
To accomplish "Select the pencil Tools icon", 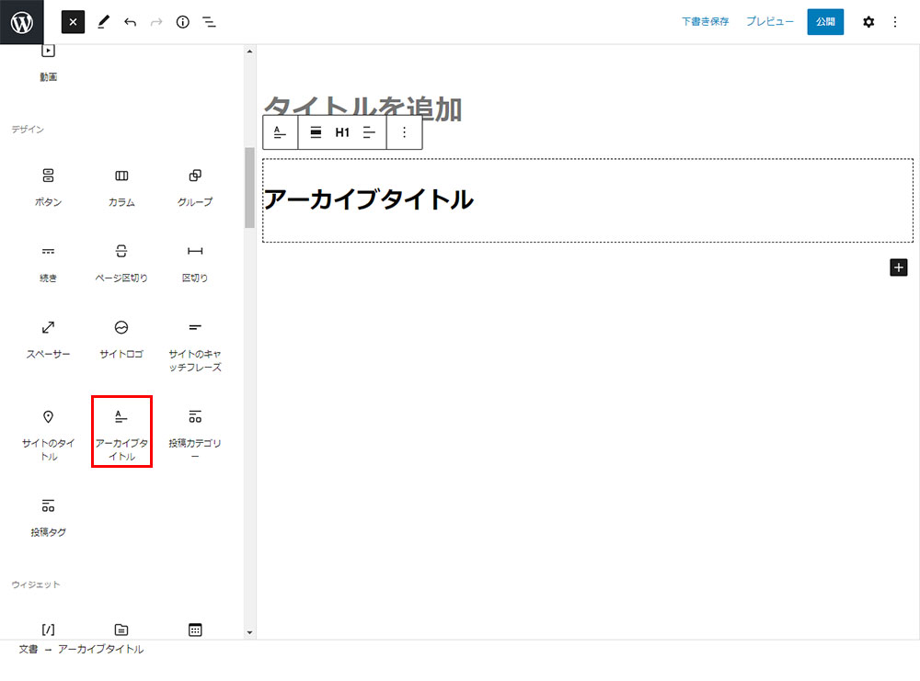I will point(102,22).
